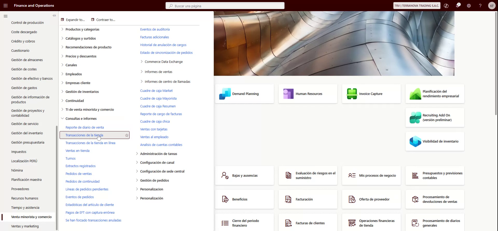Click the Invoice Capture app icon
Viewport: 498px width, 231px height.
click(352, 94)
